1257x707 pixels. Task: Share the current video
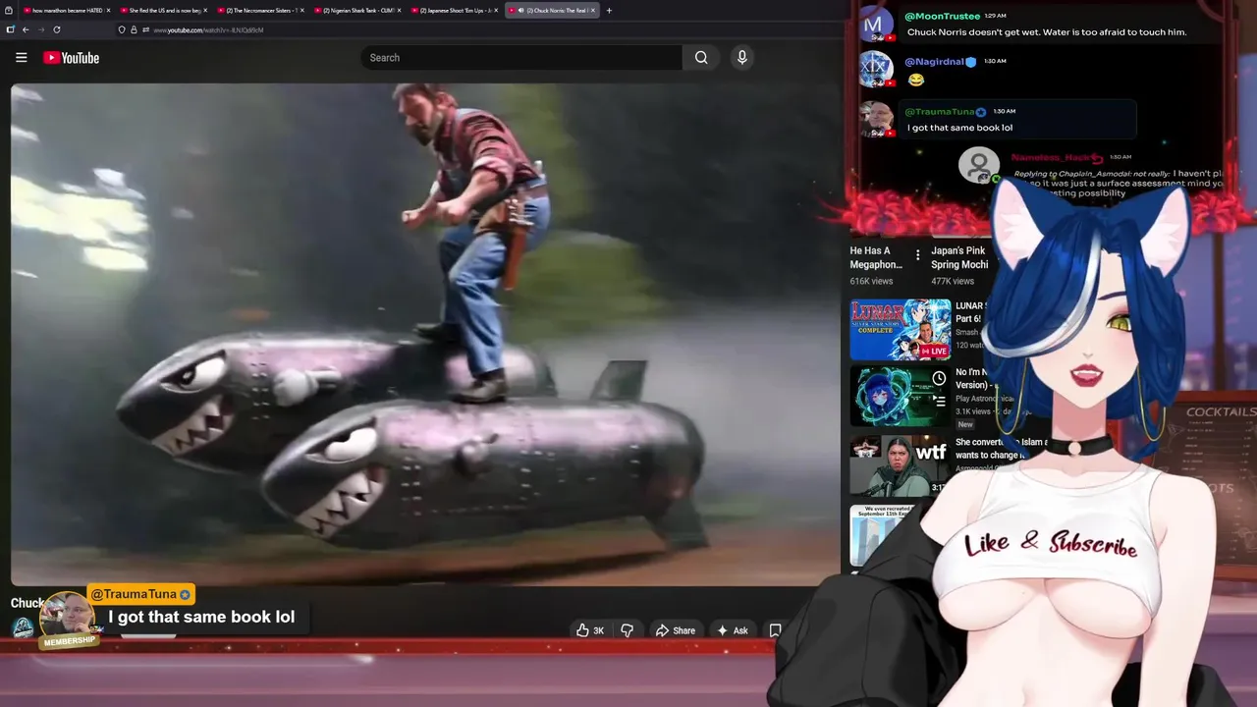click(676, 630)
